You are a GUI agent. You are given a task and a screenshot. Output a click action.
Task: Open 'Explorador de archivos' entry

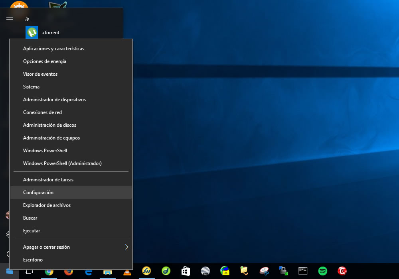[47, 205]
